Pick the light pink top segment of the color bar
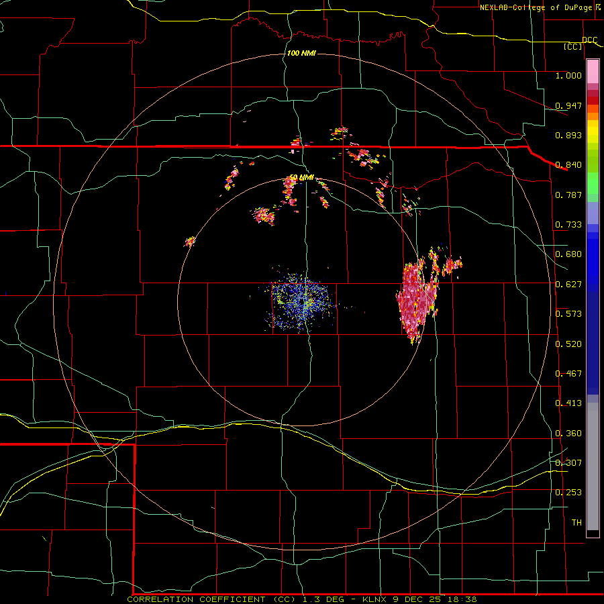 pos(593,72)
